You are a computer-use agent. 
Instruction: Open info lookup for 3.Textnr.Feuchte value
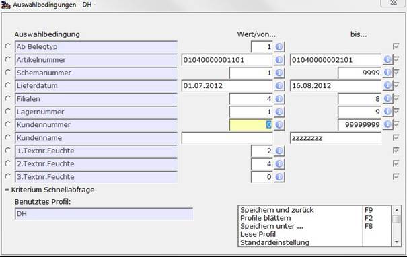279,177
